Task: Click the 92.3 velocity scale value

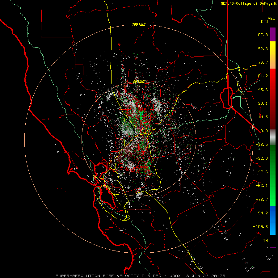Action: [263, 48]
